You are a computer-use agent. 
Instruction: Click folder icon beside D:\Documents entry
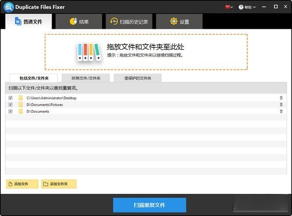[20, 111]
